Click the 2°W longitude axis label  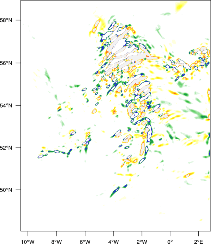142,242
